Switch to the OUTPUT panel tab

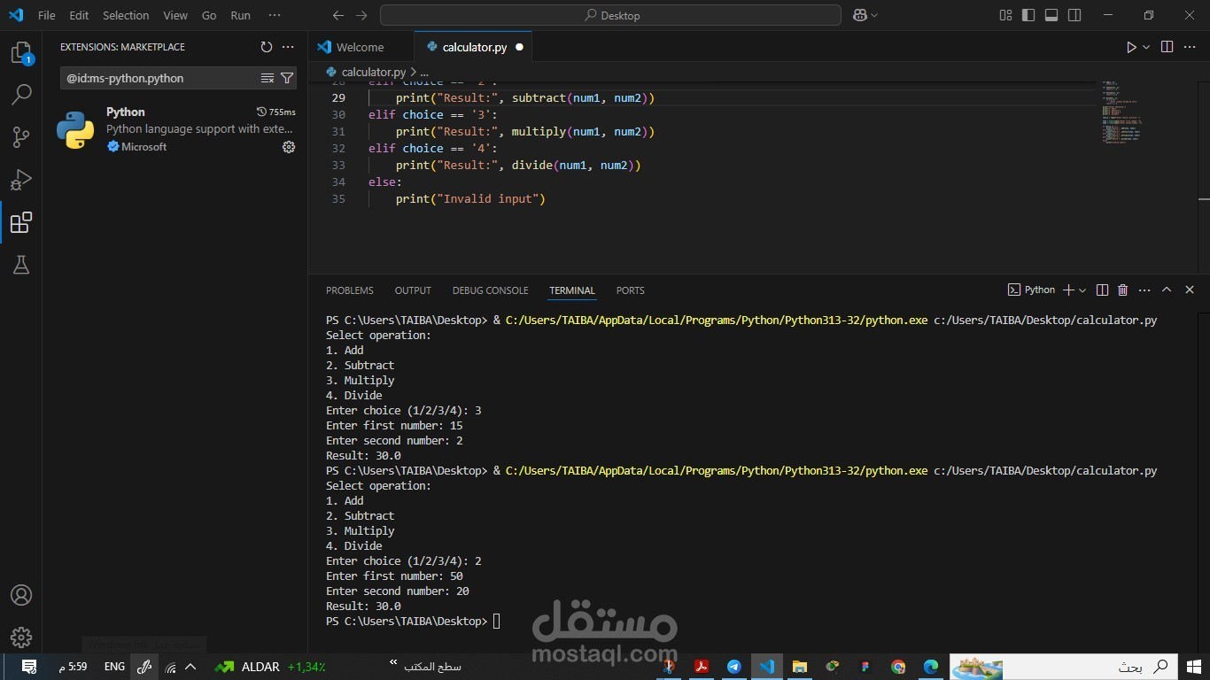tap(413, 290)
